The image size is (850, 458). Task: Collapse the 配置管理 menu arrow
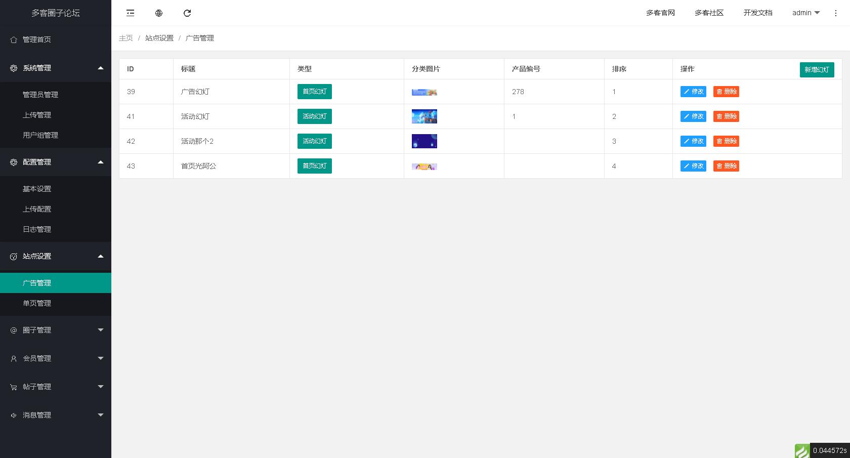coord(101,162)
